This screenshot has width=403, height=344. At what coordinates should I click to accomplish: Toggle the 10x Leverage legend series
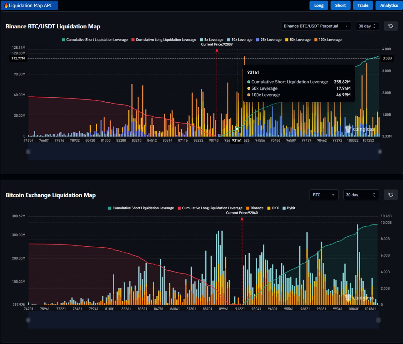click(240, 40)
